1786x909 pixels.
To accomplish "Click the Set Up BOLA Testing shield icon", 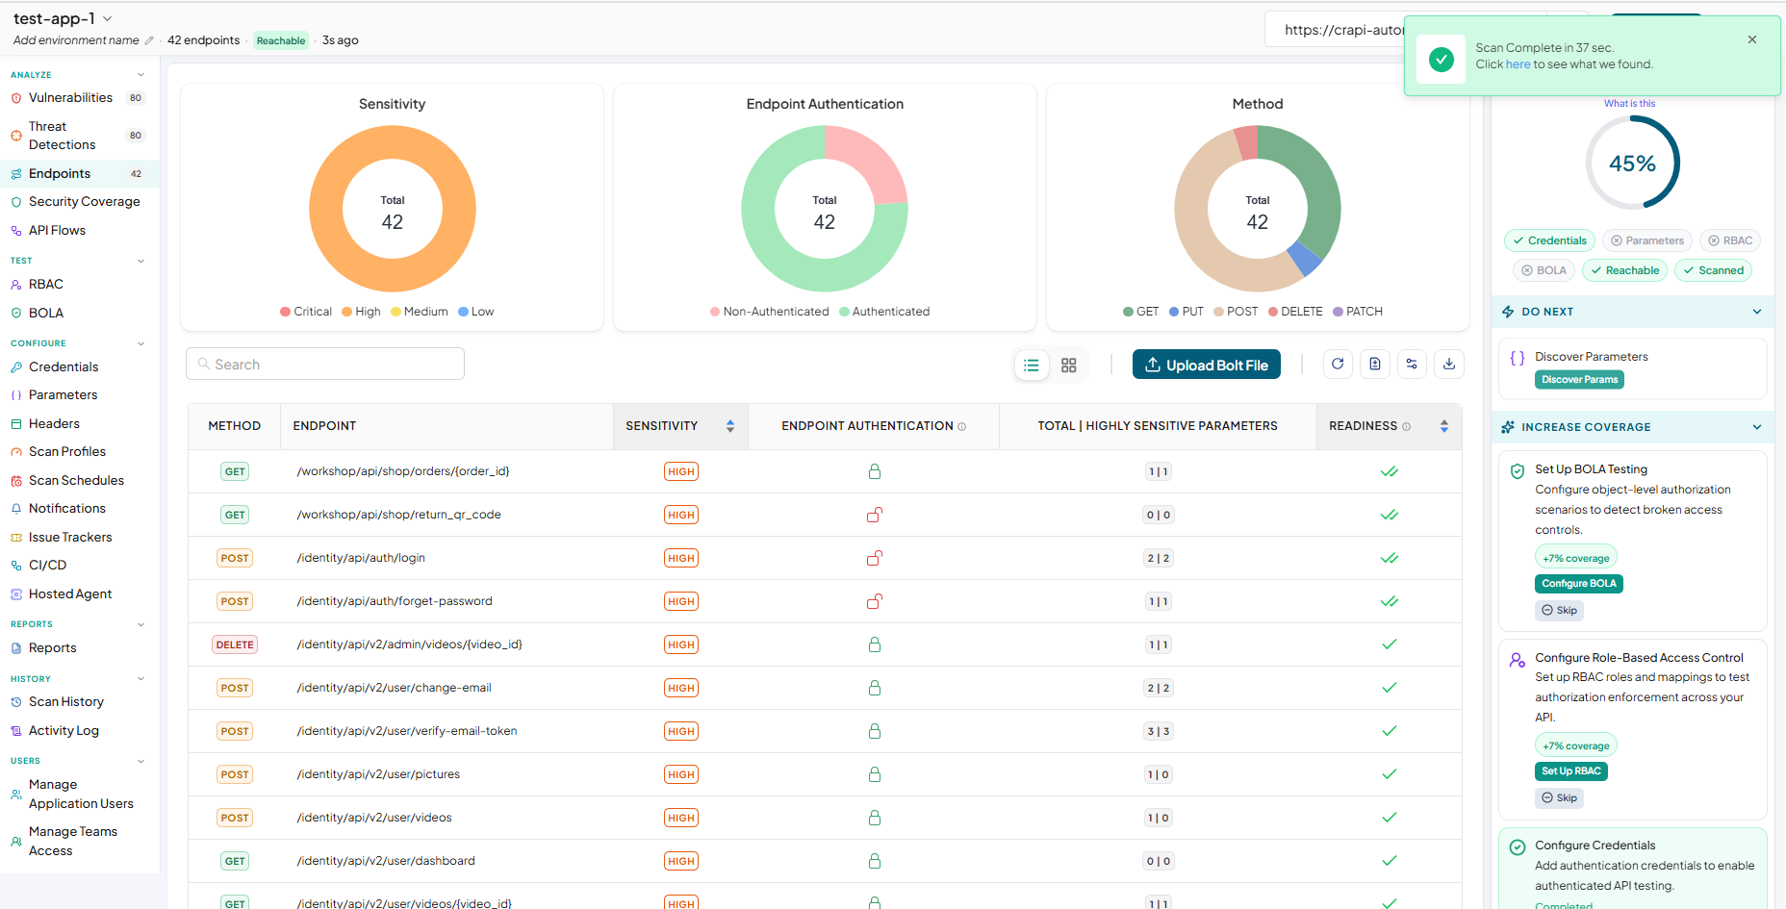I will [x=1518, y=471].
